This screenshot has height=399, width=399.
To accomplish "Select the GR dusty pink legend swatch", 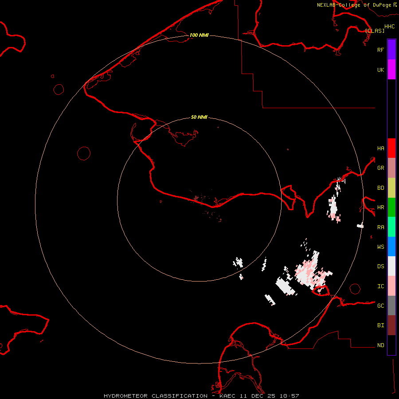I will tap(391, 168).
